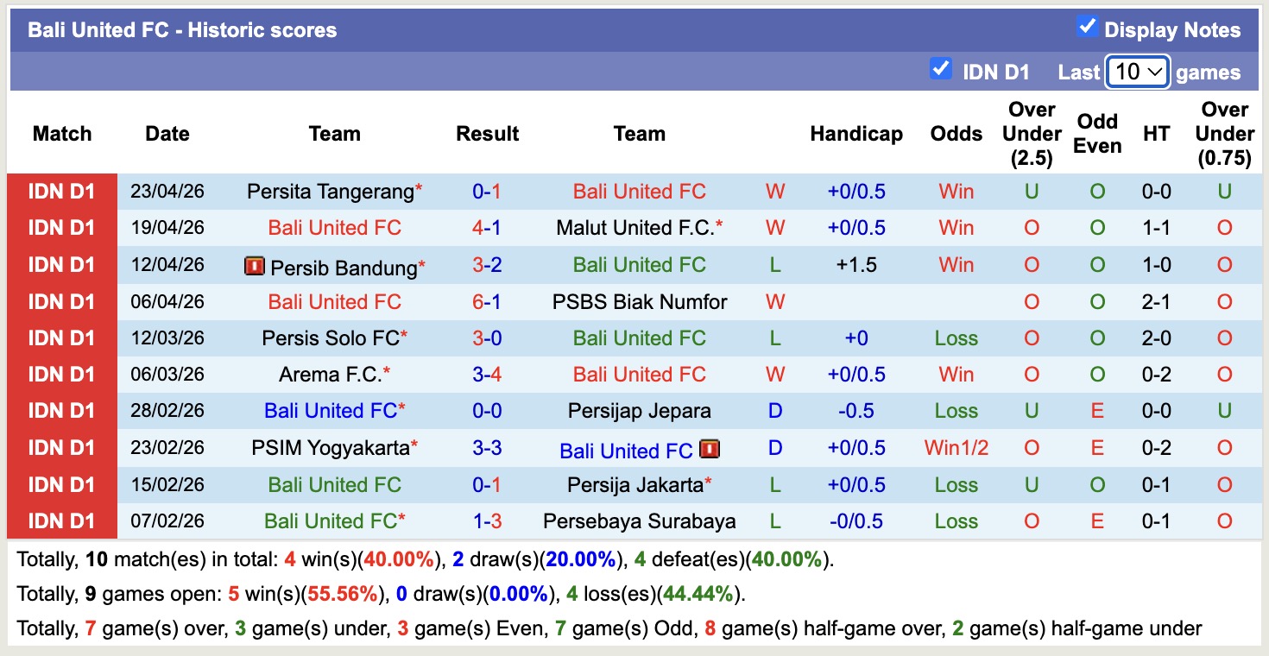Image resolution: width=1269 pixels, height=656 pixels.
Task: Click red card icon beside Persib Bandung
Action: point(255,267)
